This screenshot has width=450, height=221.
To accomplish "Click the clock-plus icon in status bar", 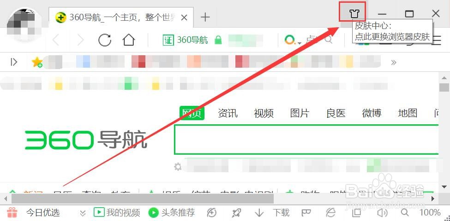I will click(x=211, y=213).
